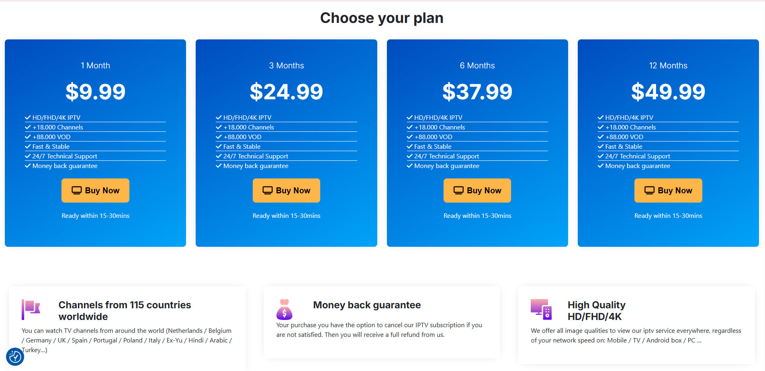The height and width of the screenshot is (371, 765).
Task: Click the pink flag countries icon
Action: (31, 309)
